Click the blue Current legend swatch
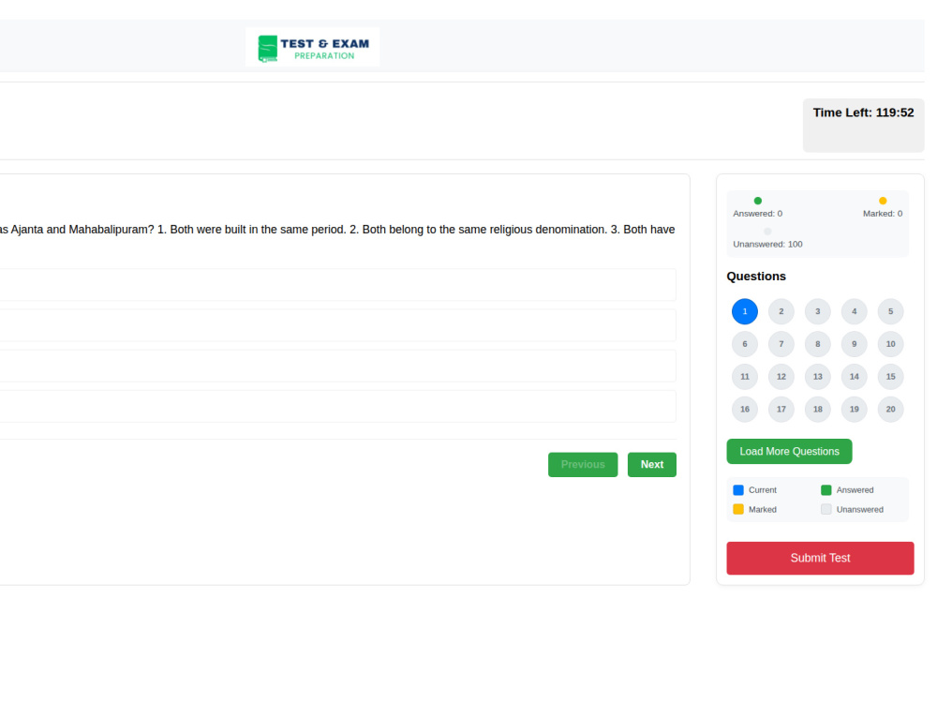 click(x=738, y=490)
